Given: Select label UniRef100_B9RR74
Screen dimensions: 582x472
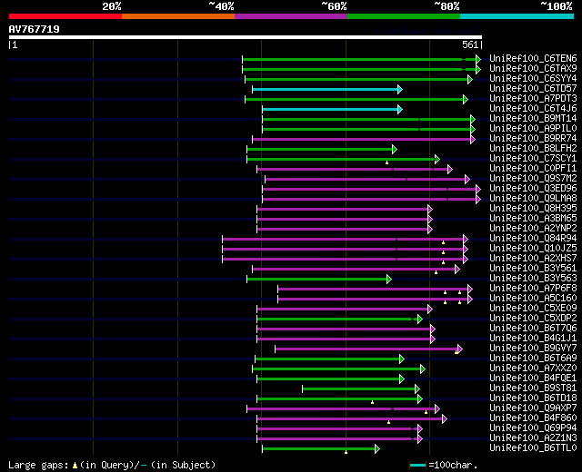Looking at the screenshot, I should (x=533, y=138).
